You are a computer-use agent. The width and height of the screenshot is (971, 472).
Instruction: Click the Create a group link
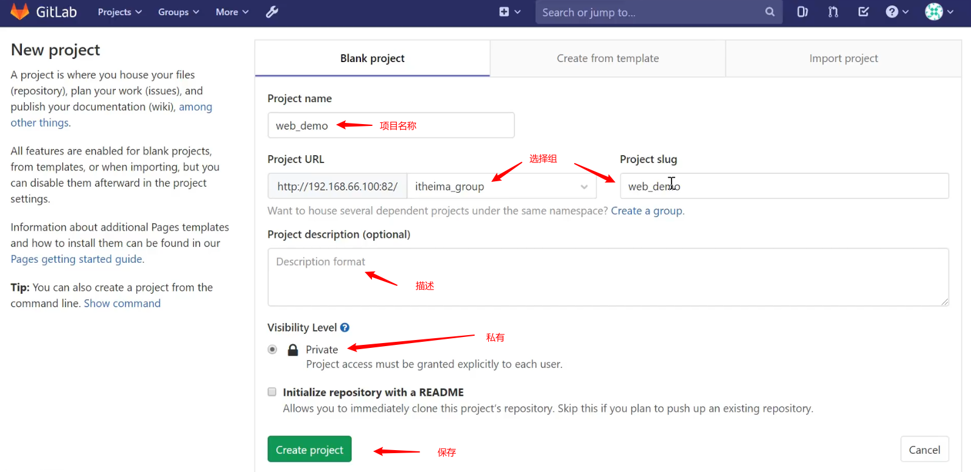coord(647,211)
